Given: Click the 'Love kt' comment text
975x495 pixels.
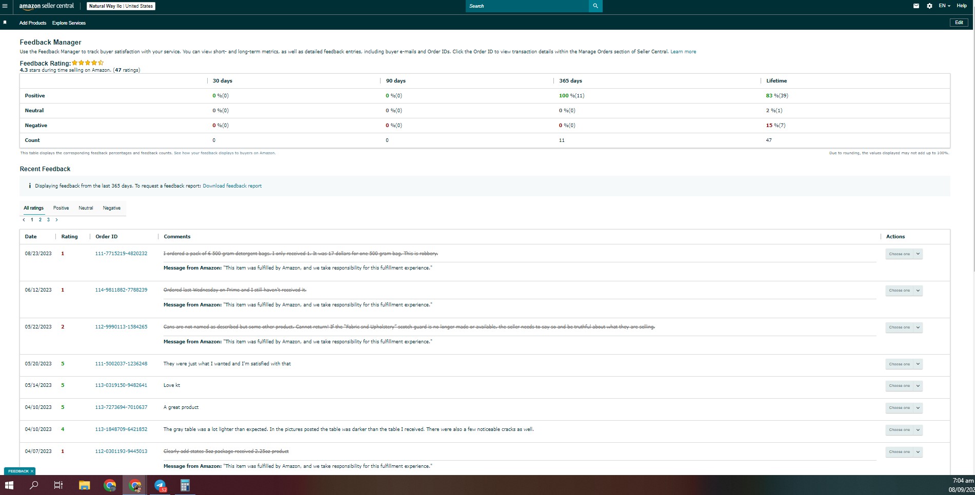Looking at the screenshot, I should (x=172, y=385).
